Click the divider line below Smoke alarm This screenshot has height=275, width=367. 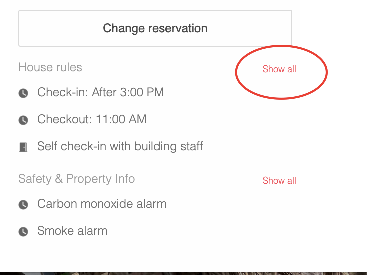(x=155, y=259)
